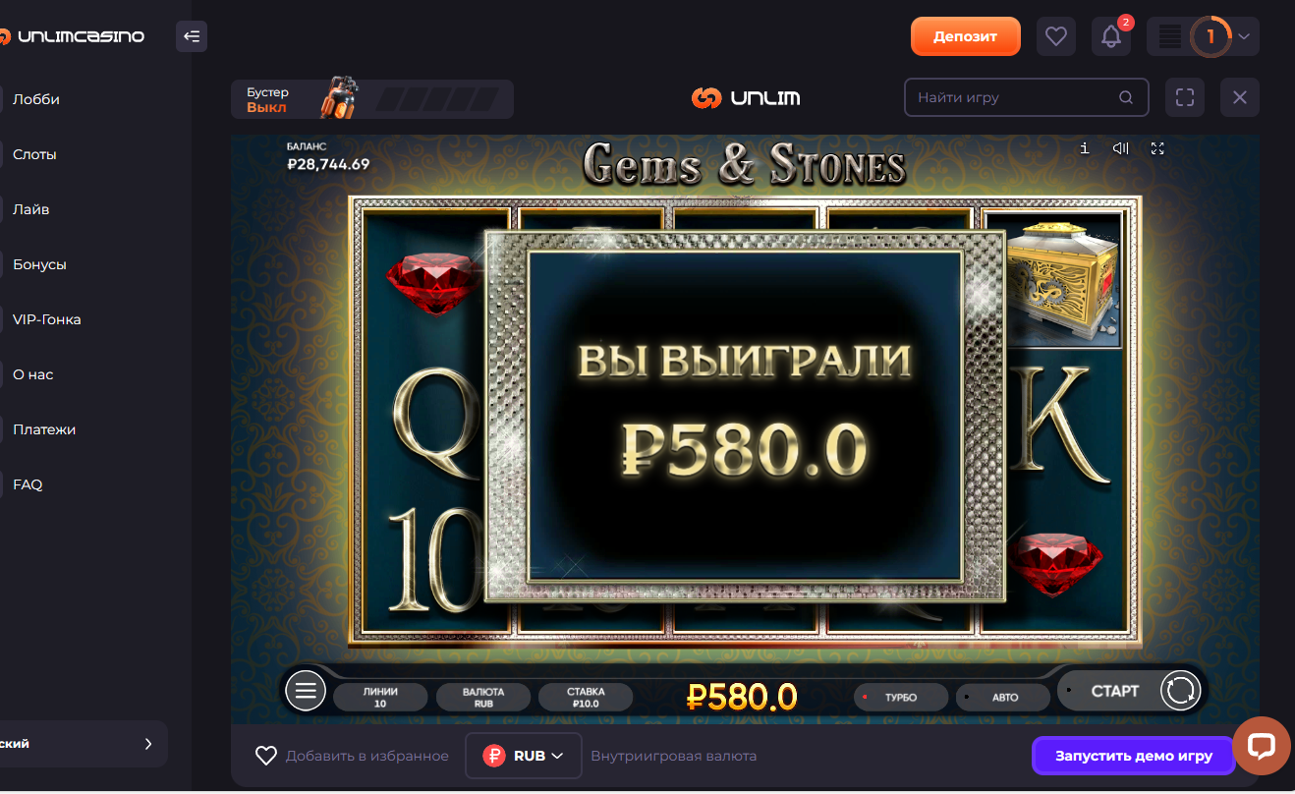The width and height of the screenshot is (1295, 794).
Task: Switch the game frame to fullscreen mode
Action: tap(1185, 97)
